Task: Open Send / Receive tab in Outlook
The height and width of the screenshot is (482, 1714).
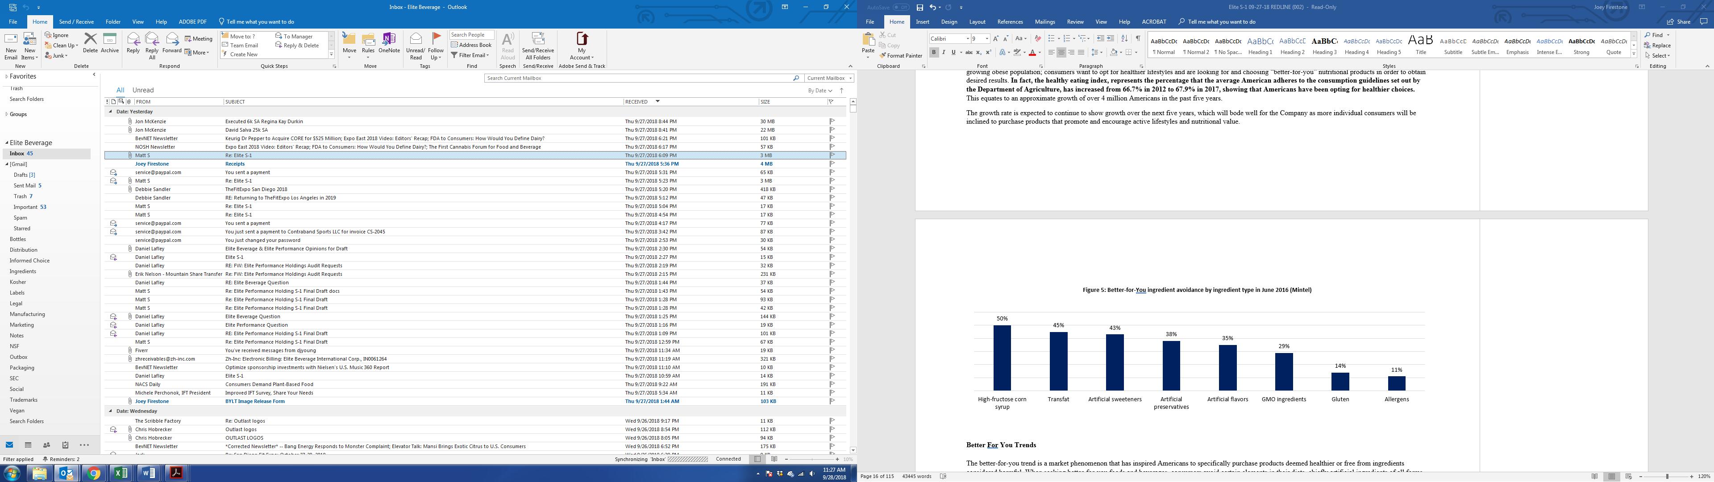Action: 76,22
